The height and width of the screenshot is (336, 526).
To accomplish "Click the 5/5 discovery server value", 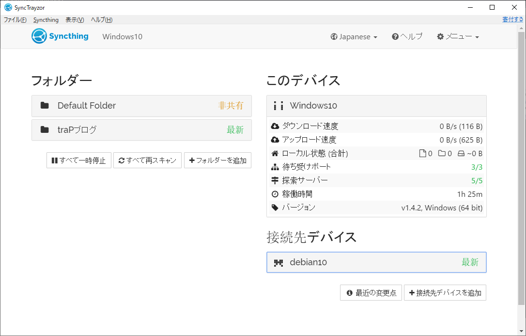I will [477, 180].
